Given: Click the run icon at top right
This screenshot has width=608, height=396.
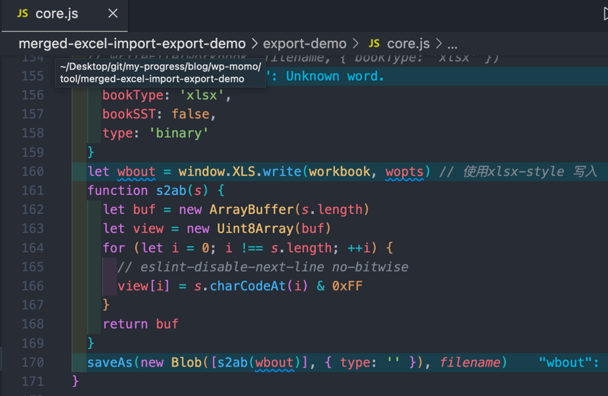Looking at the screenshot, I should [605, 14].
